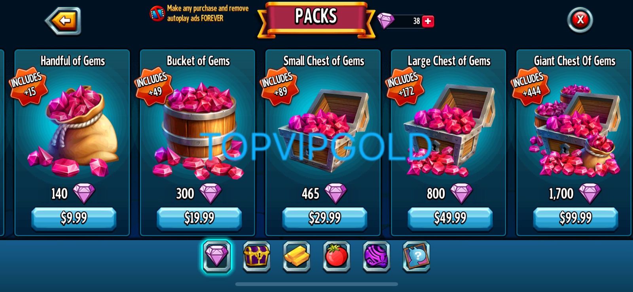Select the Gems category tab
Viewport: 633px width, 292px height.
(x=217, y=257)
